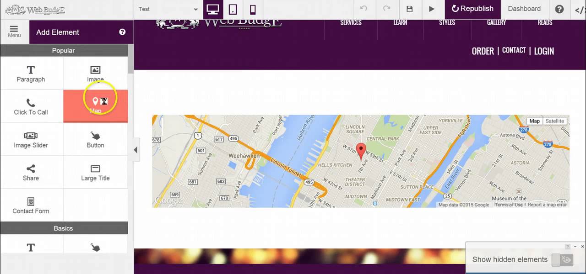Click the CENTRAL PARK map label
The image size is (586, 274).
click(383, 139)
